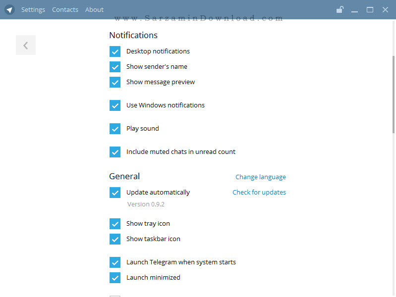Image resolution: width=396 pixels, height=297 pixels.
Task: Toggle Show taskbar icon checkbox
Action: [x=115, y=239]
